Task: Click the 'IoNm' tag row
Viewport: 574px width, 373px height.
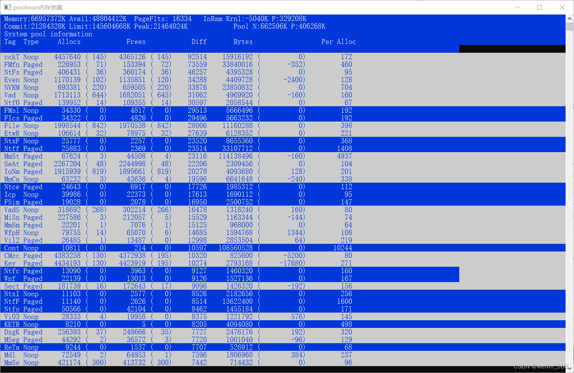Action: (283, 171)
